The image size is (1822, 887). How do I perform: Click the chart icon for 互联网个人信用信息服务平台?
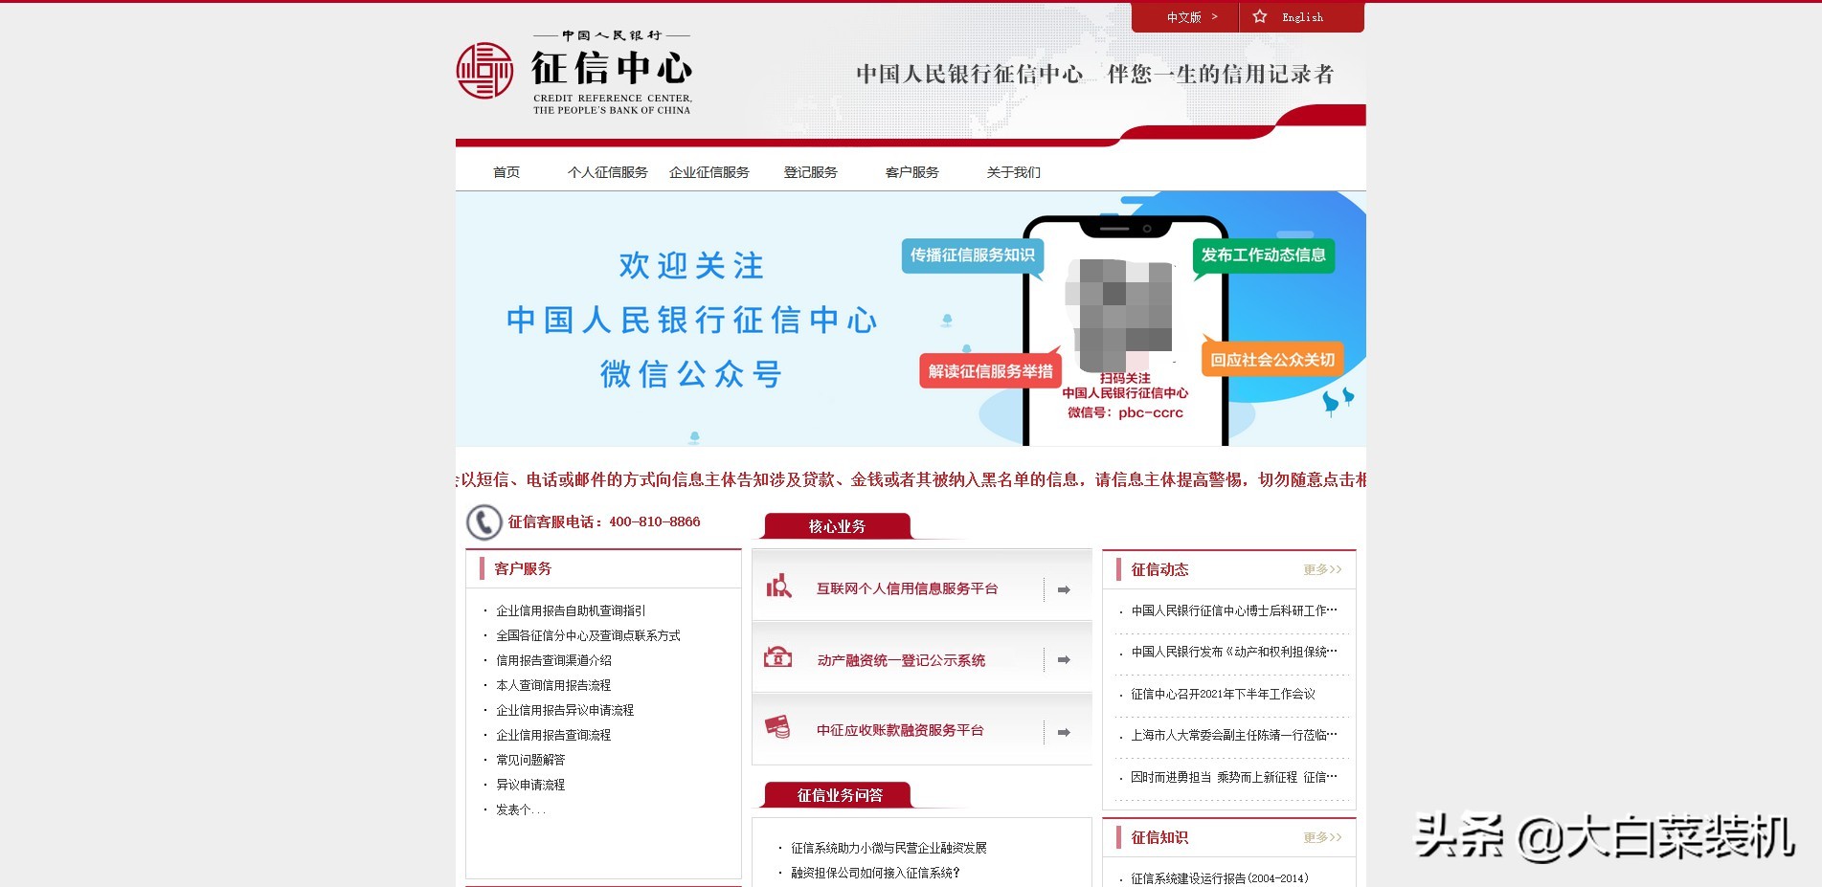point(778,586)
